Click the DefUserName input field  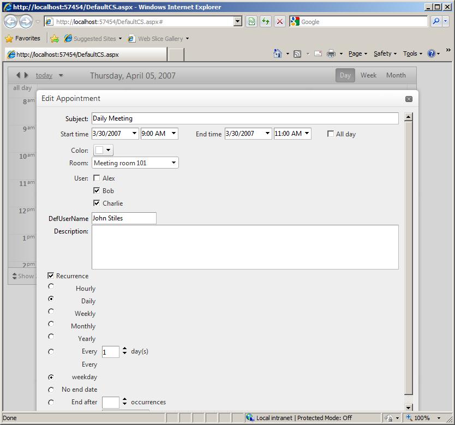tap(124, 218)
